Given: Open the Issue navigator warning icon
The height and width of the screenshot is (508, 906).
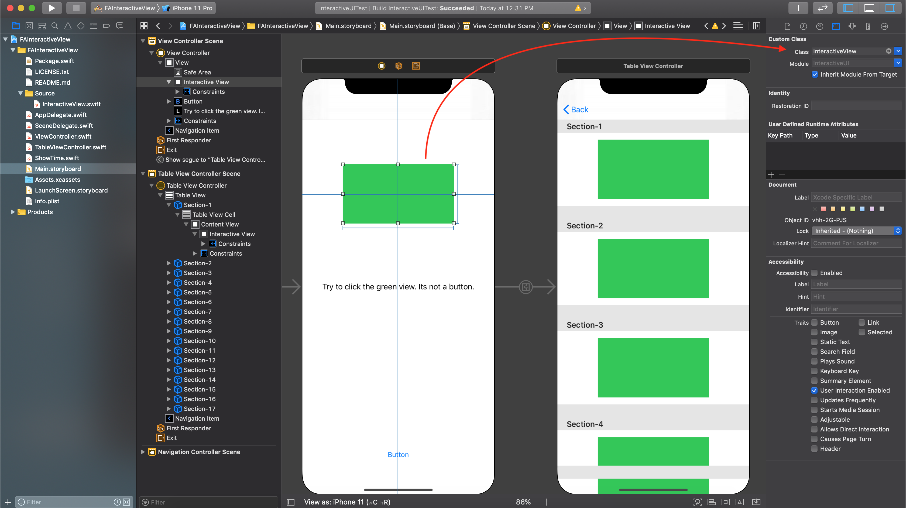Looking at the screenshot, I should click(67, 26).
